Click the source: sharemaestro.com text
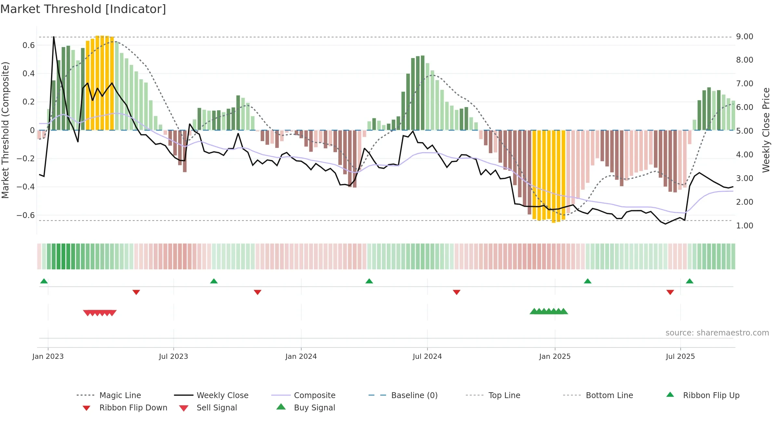Viewport: 780px width, 438px height. coord(717,333)
